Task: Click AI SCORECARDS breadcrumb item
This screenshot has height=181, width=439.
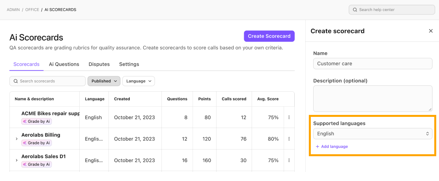Action: pos(60,10)
